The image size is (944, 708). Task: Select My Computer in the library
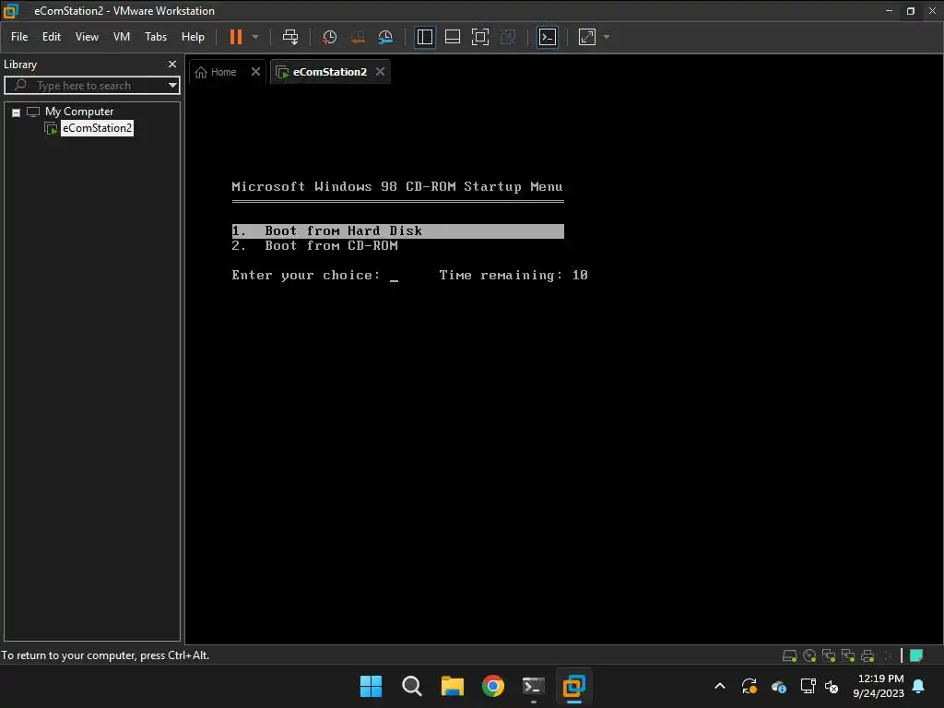click(x=79, y=112)
